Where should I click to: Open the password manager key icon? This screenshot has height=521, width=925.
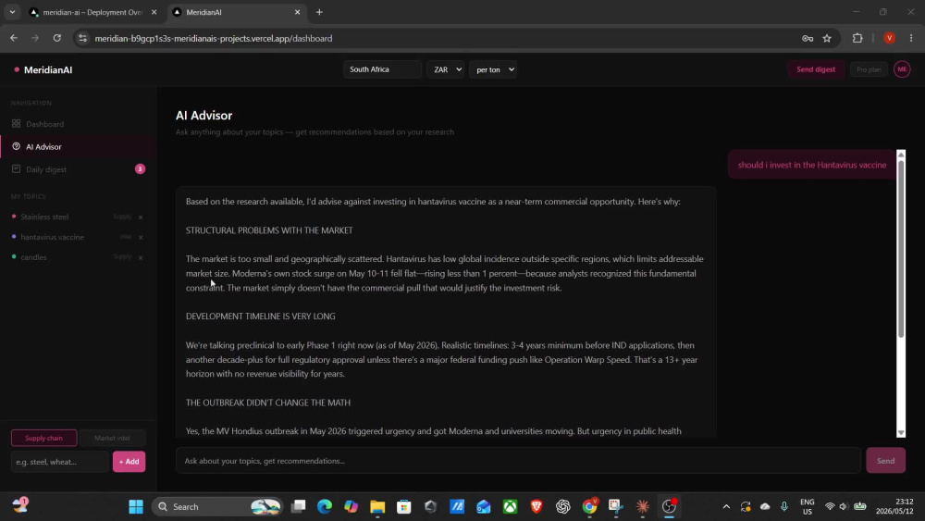click(807, 38)
